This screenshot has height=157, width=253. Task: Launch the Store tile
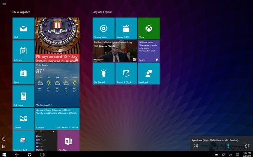[x=23, y=74]
